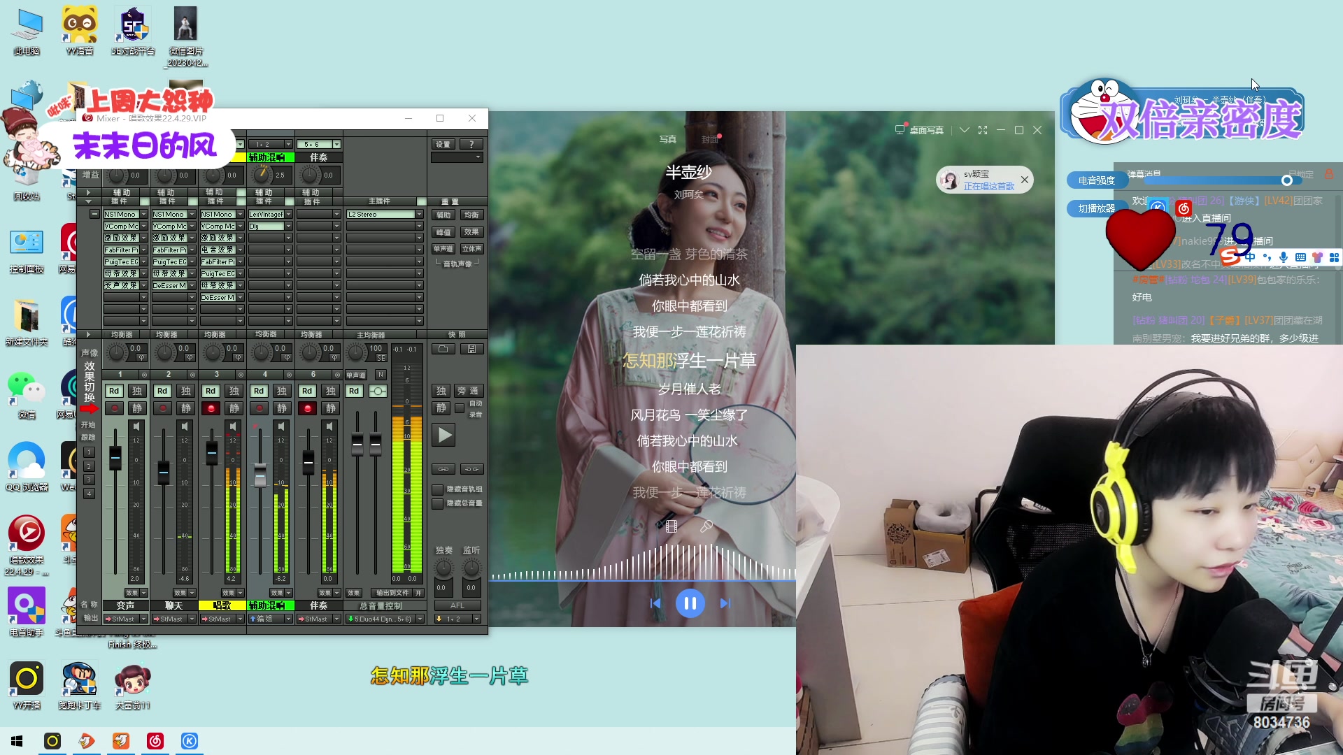Click the 电音强度 button
This screenshot has height=755, width=1343.
click(1096, 180)
